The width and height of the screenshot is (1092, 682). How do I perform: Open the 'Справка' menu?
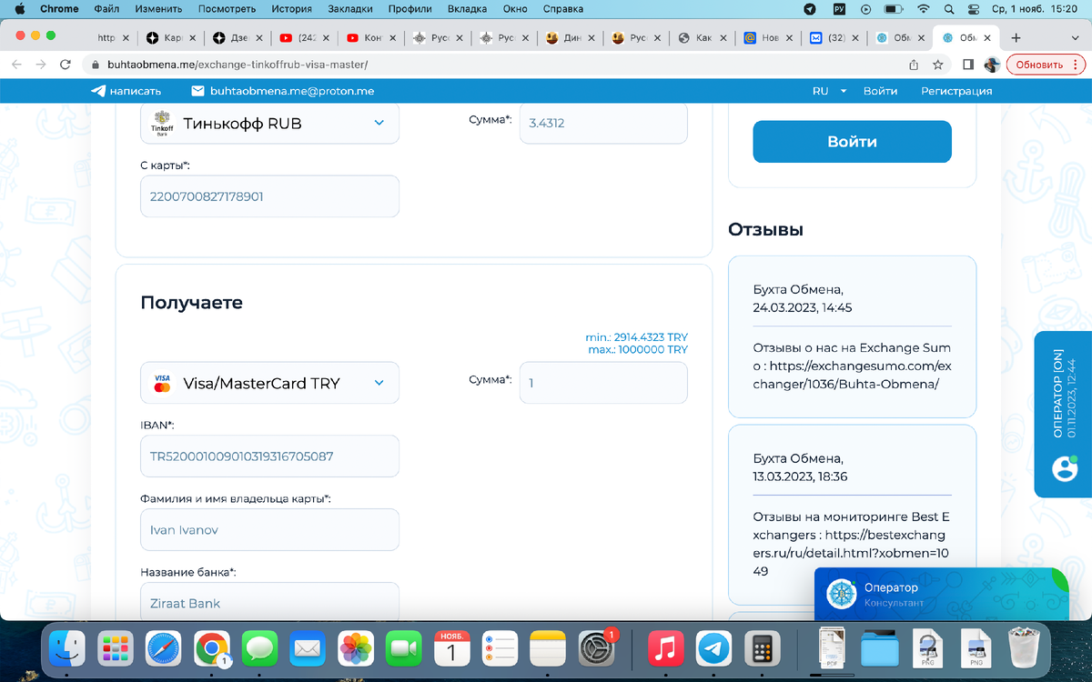(562, 9)
